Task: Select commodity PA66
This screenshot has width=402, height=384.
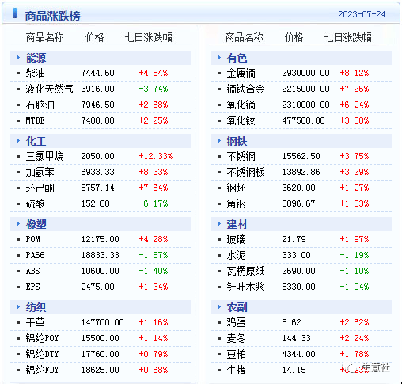Action: point(35,255)
